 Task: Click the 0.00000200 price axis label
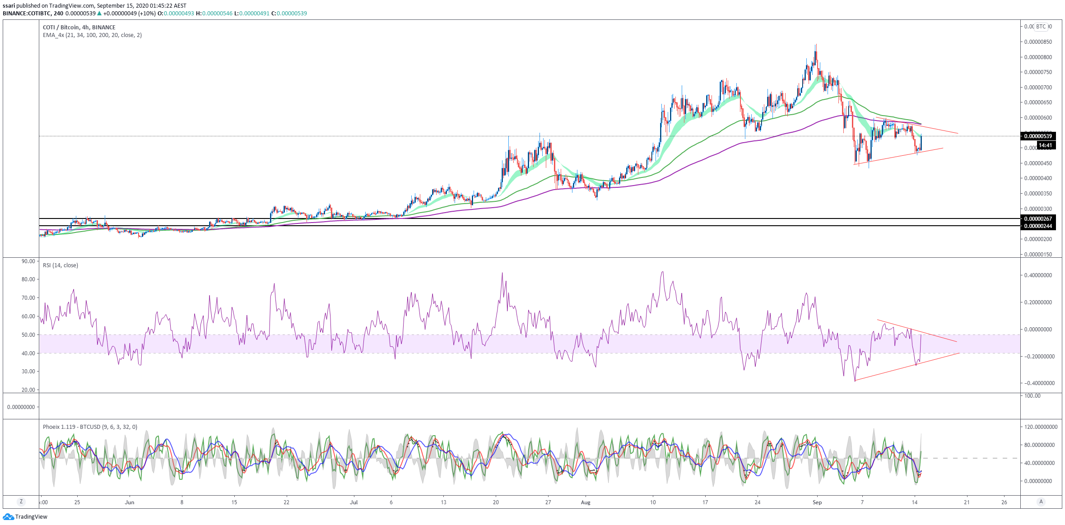click(1038, 239)
